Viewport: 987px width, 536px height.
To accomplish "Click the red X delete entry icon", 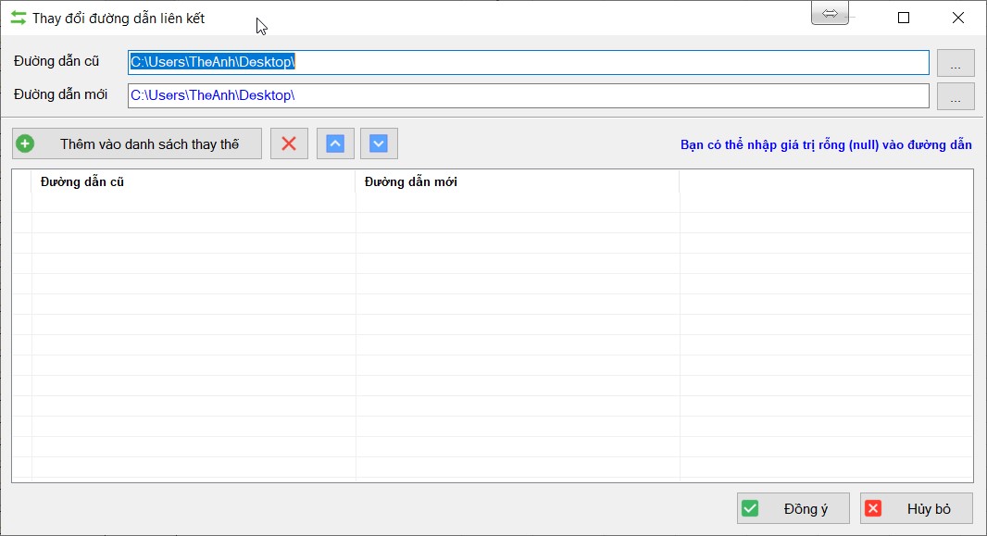I will pos(289,144).
